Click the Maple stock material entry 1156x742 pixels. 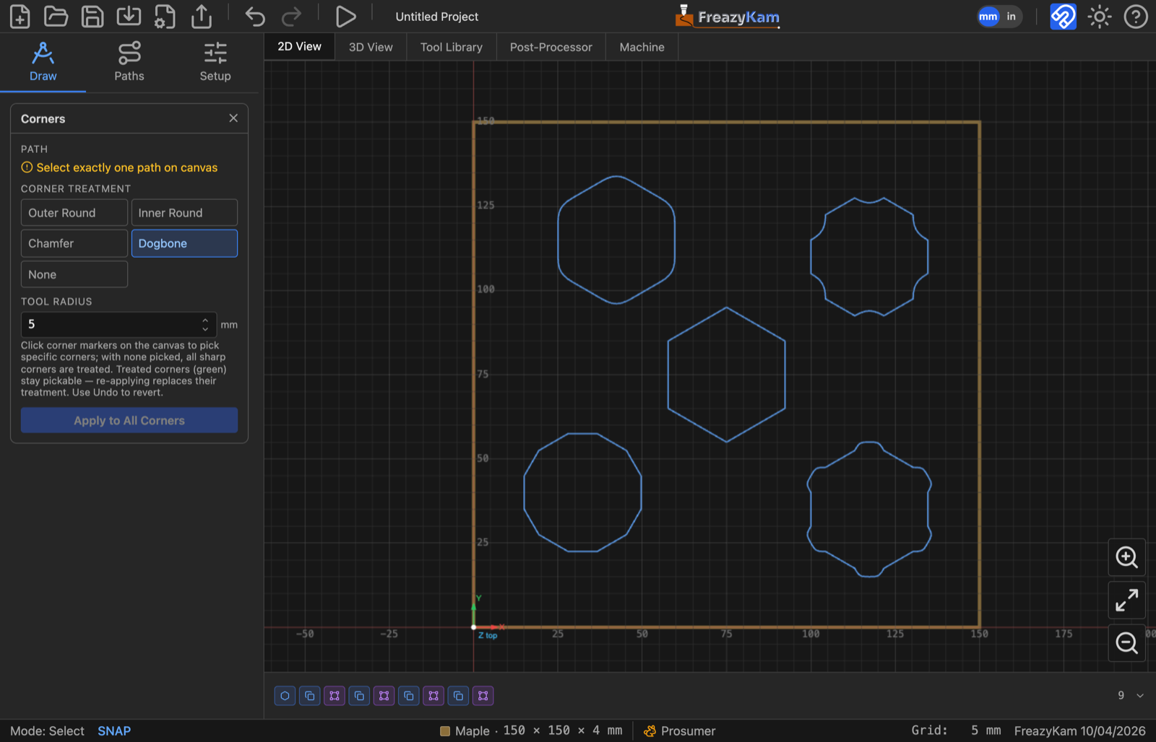531,731
